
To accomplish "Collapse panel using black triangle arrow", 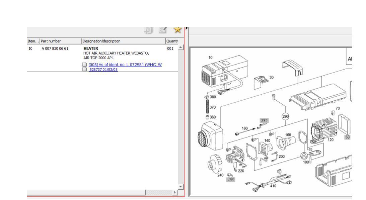I will 187,27.
